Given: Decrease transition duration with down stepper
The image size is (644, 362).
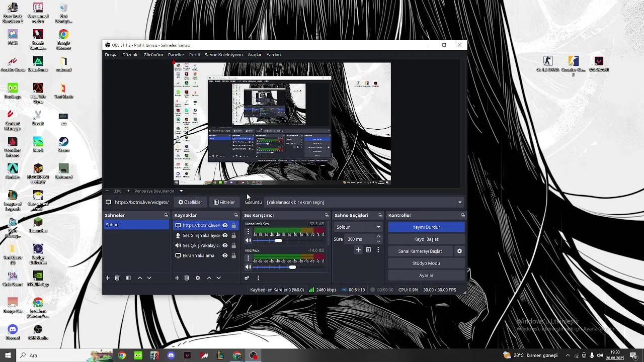Looking at the screenshot, I should 379,242.
